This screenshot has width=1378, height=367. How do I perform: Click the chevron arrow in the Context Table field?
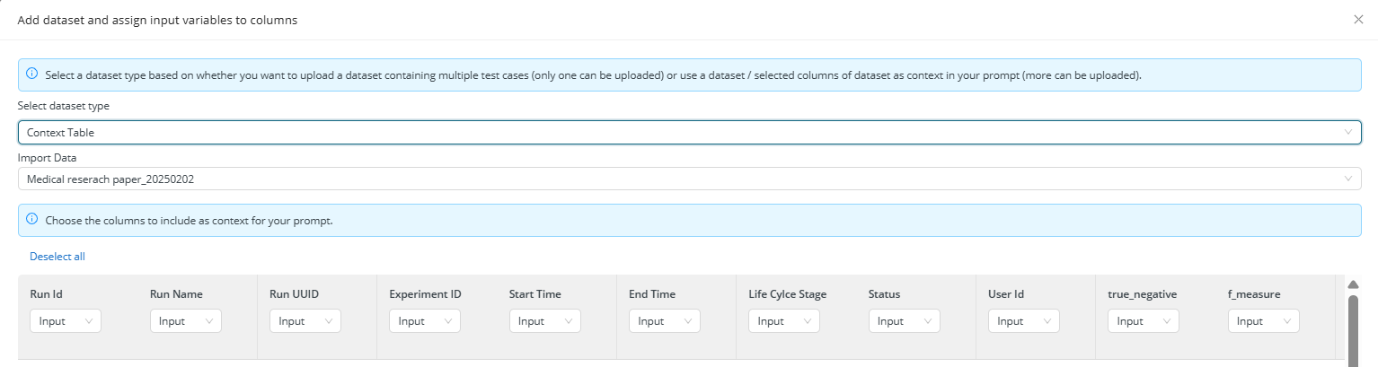click(1347, 132)
